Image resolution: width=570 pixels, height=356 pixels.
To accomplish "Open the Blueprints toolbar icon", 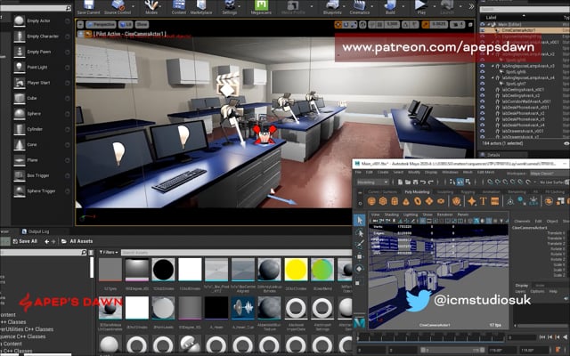I will click(332, 6).
